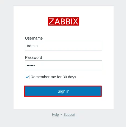Focus the Password input field

[x=64, y=65]
